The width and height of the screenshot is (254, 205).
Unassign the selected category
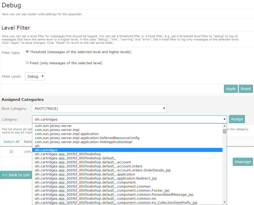[x=242, y=162]
